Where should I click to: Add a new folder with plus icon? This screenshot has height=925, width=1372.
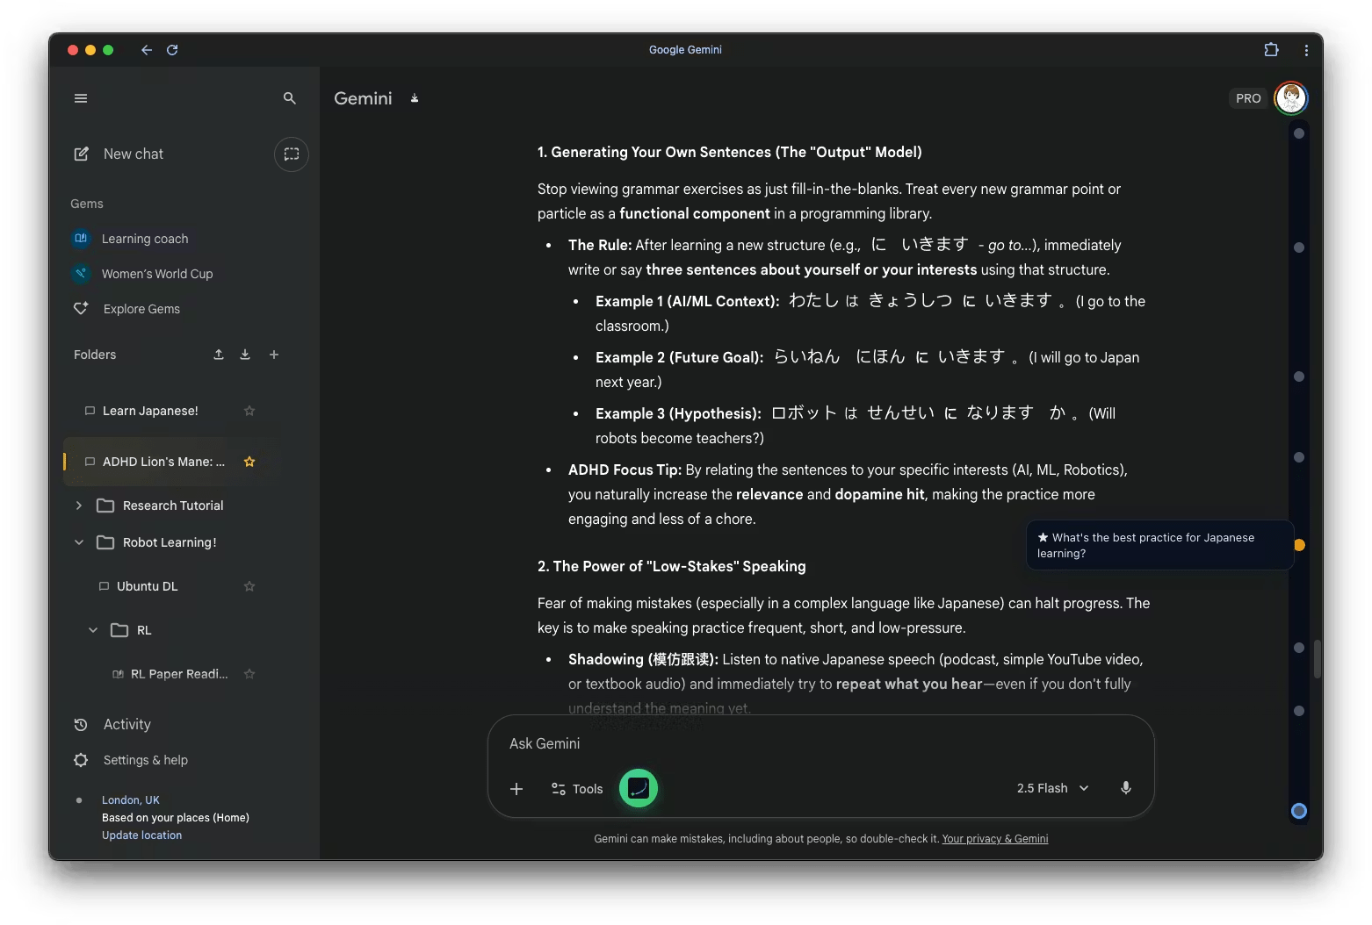click(274, 355)
